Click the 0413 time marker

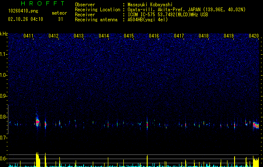(x=79, y=36)
